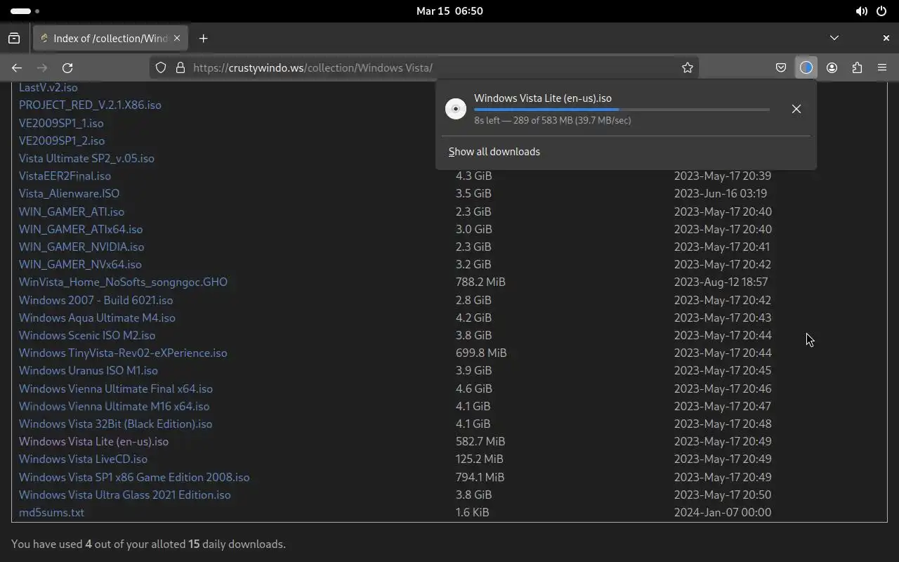Image resolution: width=899 pixels, height=562 pixels.
Task: Open the Save to Pocket icon
Action: (x=781, y=68)
